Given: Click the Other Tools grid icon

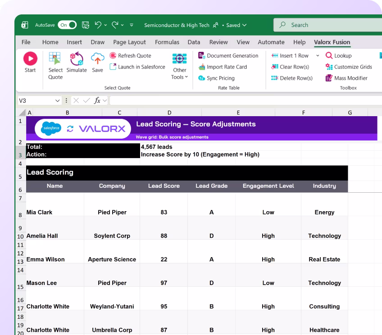Looking at the screenshot, I should click(x=180, y=59).
